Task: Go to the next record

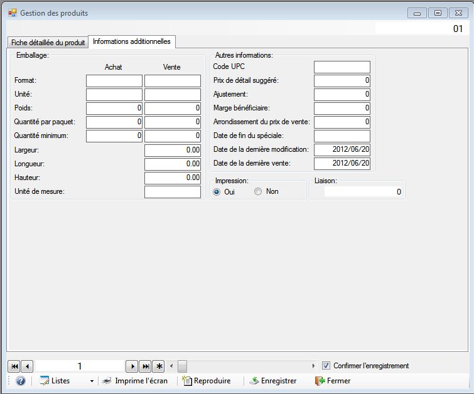Action: click(x=132, y=366)
